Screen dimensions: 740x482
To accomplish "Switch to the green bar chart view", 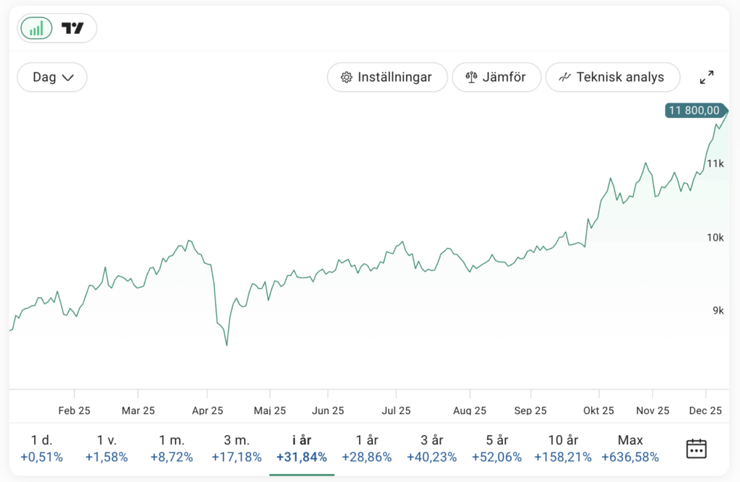I will tap(36, 28).
